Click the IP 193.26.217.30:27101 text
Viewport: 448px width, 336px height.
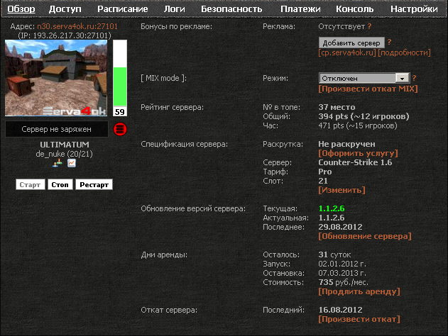tap(65, 35)
